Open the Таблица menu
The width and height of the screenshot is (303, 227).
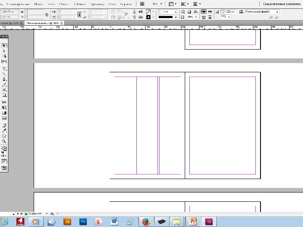point(80,4)
